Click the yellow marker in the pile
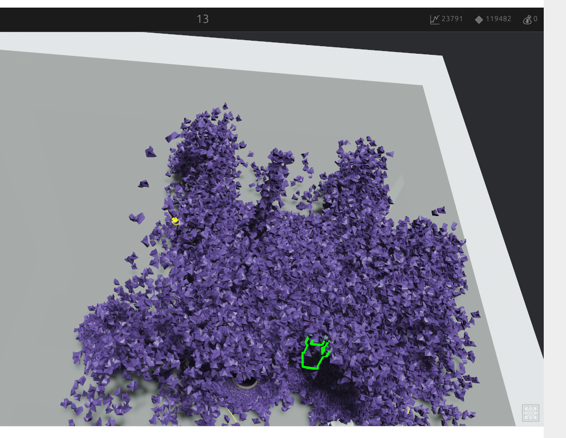 point(175,221)
